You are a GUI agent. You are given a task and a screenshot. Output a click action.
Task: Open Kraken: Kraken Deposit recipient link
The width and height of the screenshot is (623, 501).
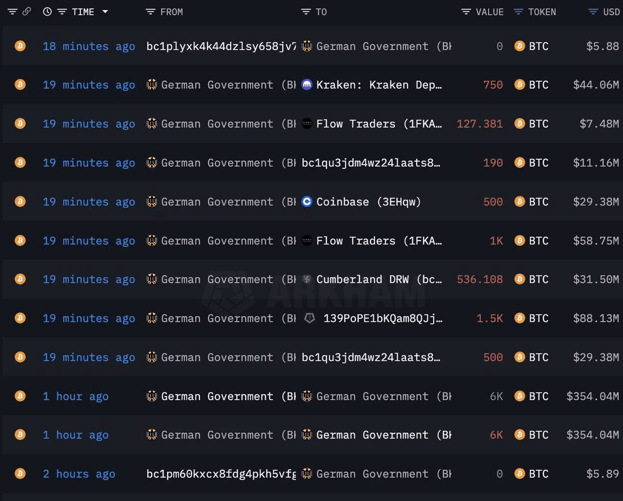tap(379, 85)
